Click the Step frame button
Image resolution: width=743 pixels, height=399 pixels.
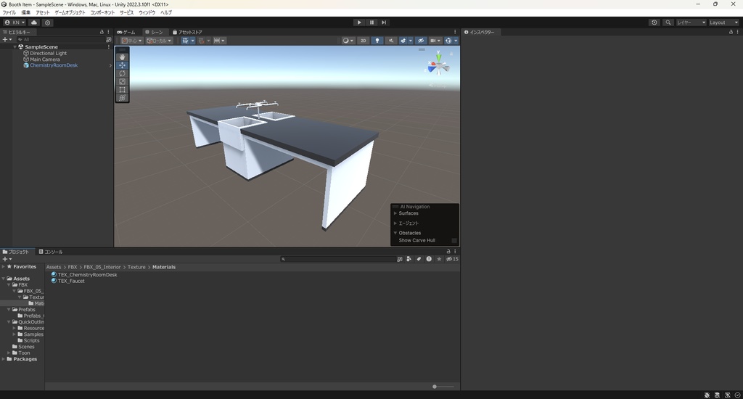pyautogui.click(x=384, y=22)
